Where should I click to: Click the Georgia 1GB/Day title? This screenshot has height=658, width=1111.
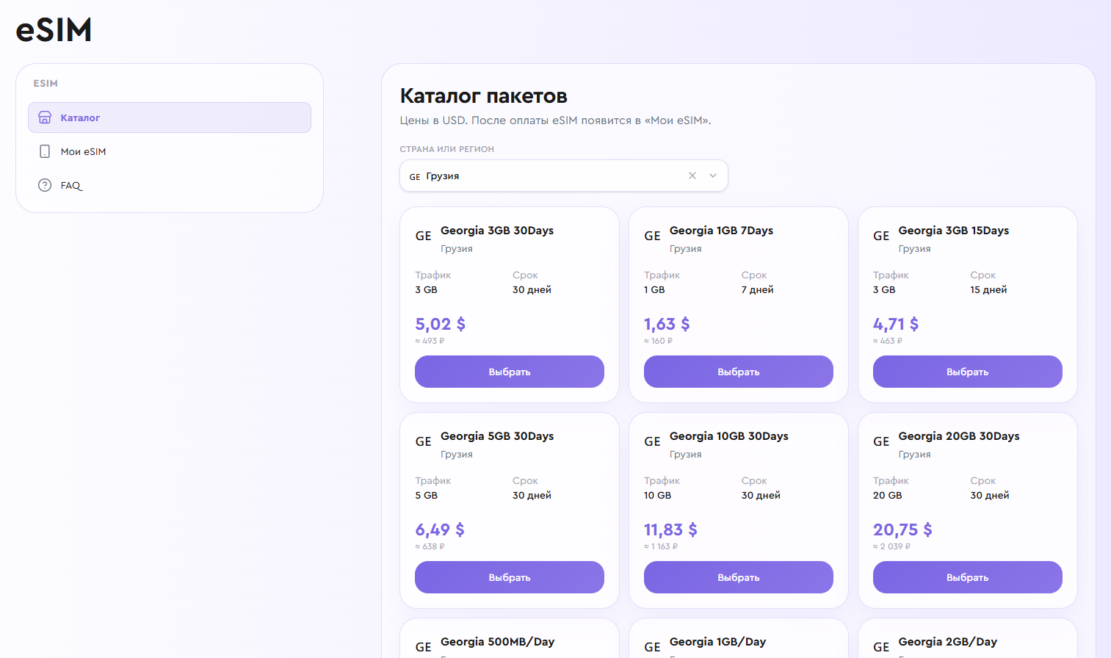click(718, 642)
